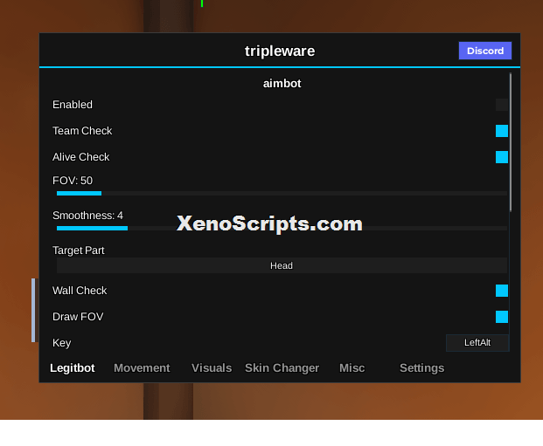Turn off the Alive Check toggle
Screen dimensions: 543x446
pyautogui.click(x=501, y=157)
